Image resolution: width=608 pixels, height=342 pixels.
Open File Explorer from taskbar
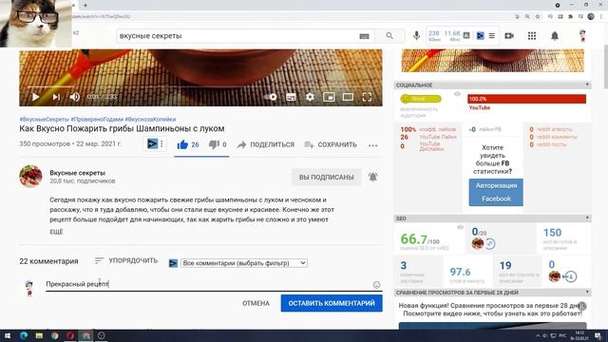coord(39,335)
